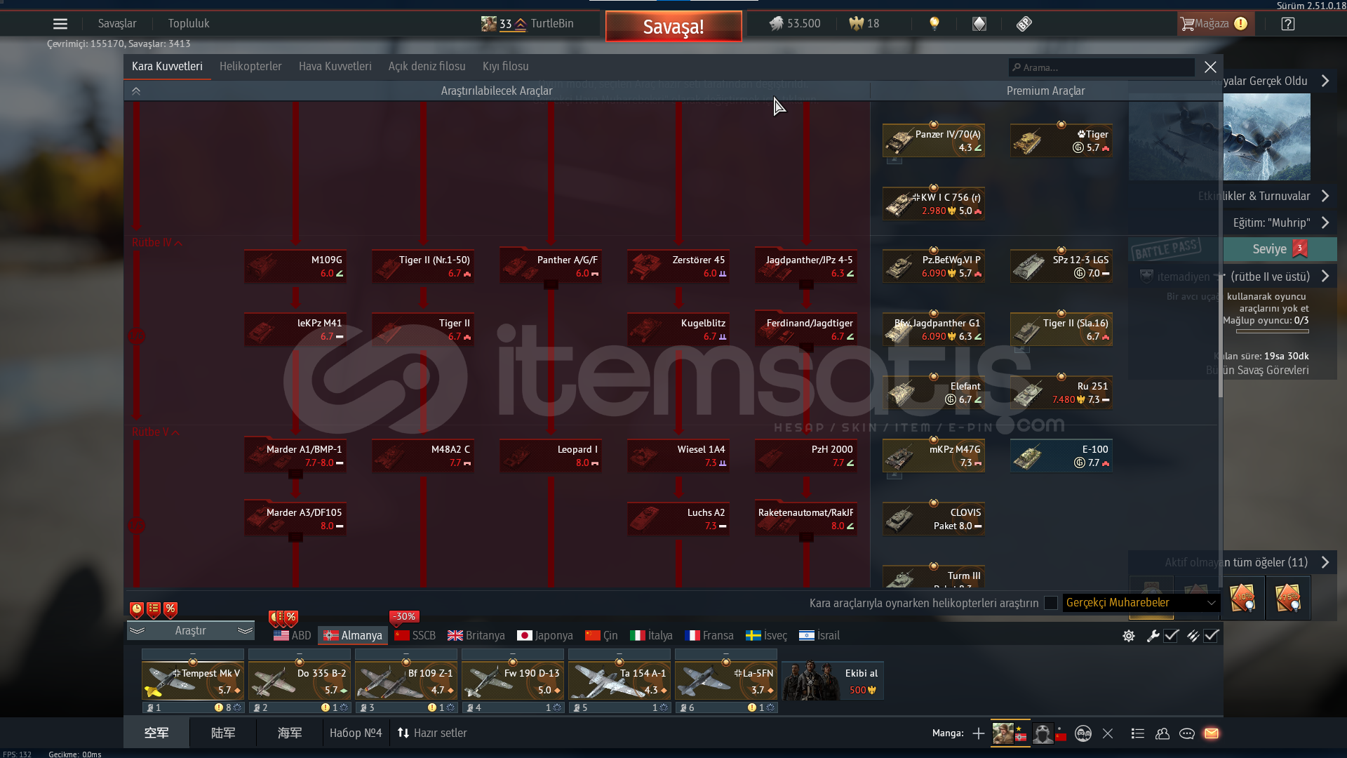Click the Arama search field
Screen dimensions: 1347x758
click(1101, 67)
